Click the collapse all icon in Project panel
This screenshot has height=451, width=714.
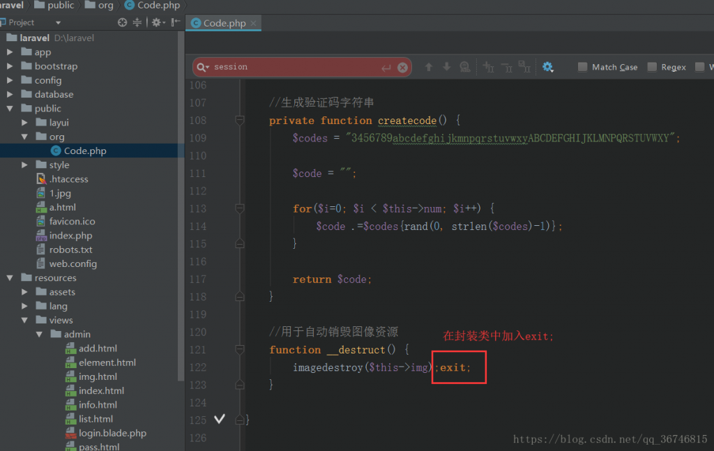click(137, 22)
